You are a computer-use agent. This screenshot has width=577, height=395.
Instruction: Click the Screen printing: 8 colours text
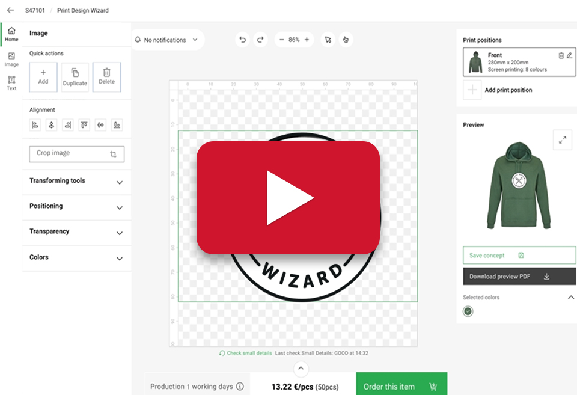pyautogui.click(x=517, y=69)
